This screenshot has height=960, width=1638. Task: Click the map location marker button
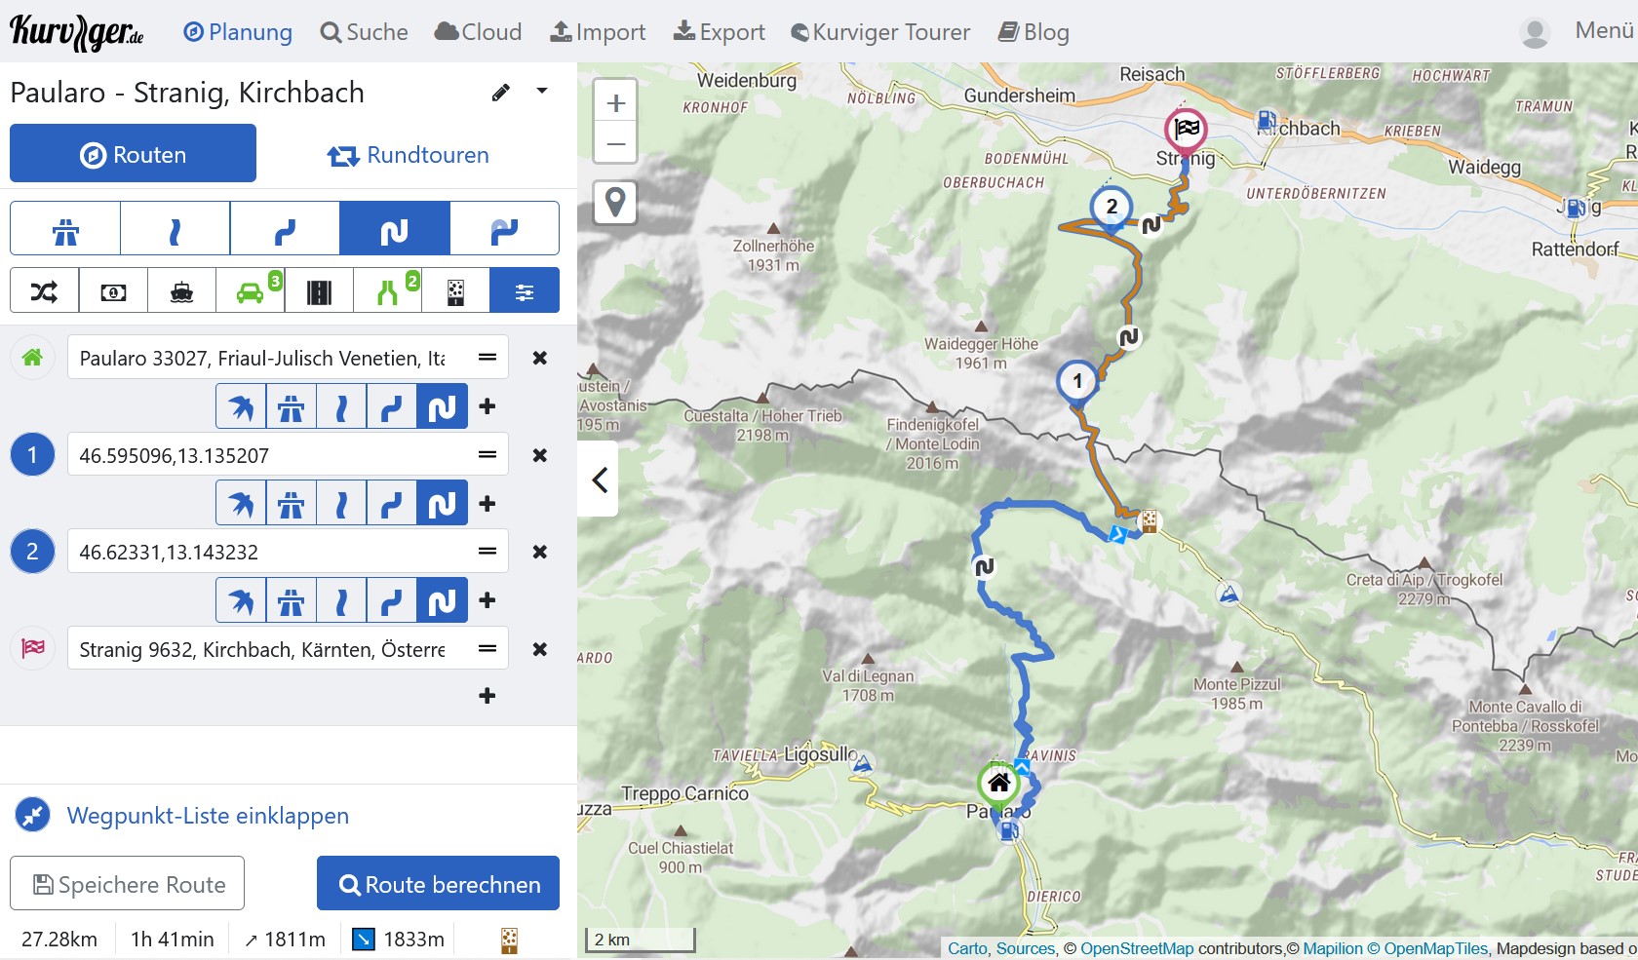[x=615, y=202]
